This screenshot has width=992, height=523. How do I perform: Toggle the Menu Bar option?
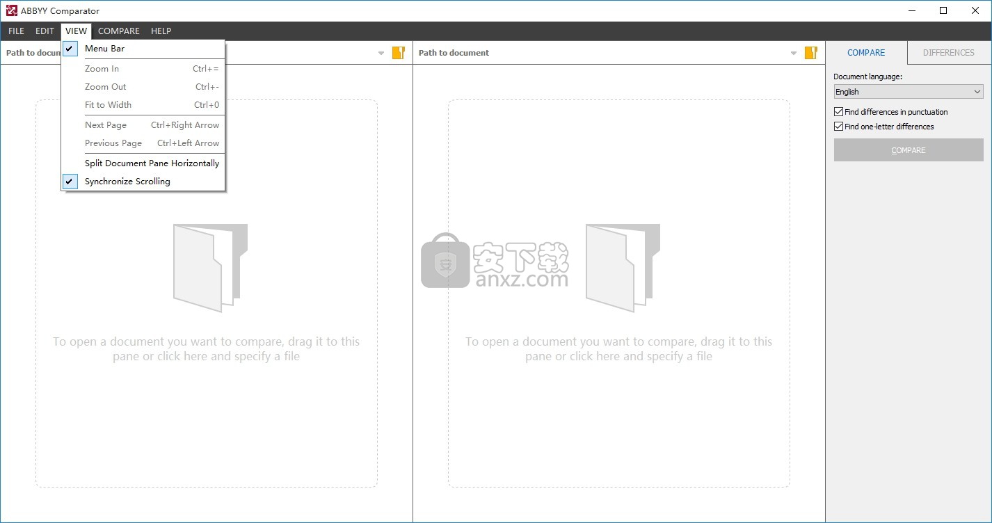pyautogui.click(x=143, y=49)
